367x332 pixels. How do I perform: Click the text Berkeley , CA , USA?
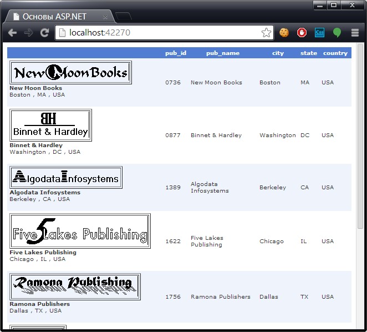coord(40,199)
